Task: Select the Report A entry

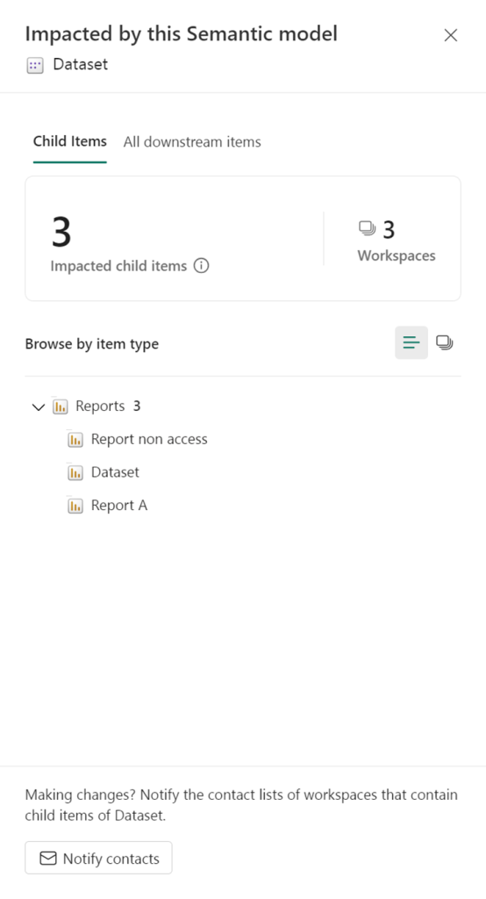Action: point(119,507)
